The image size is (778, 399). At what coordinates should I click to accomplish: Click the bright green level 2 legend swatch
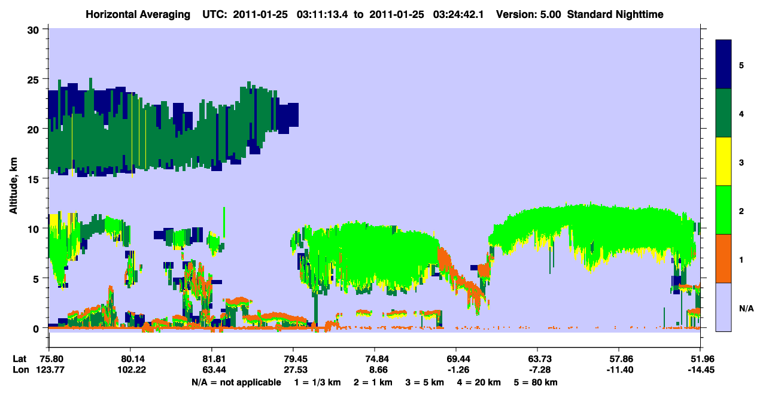coord(724,209)
